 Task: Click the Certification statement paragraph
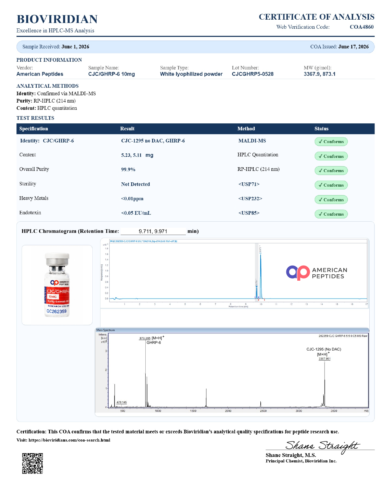pyautogui.click(x=178, y=432)
